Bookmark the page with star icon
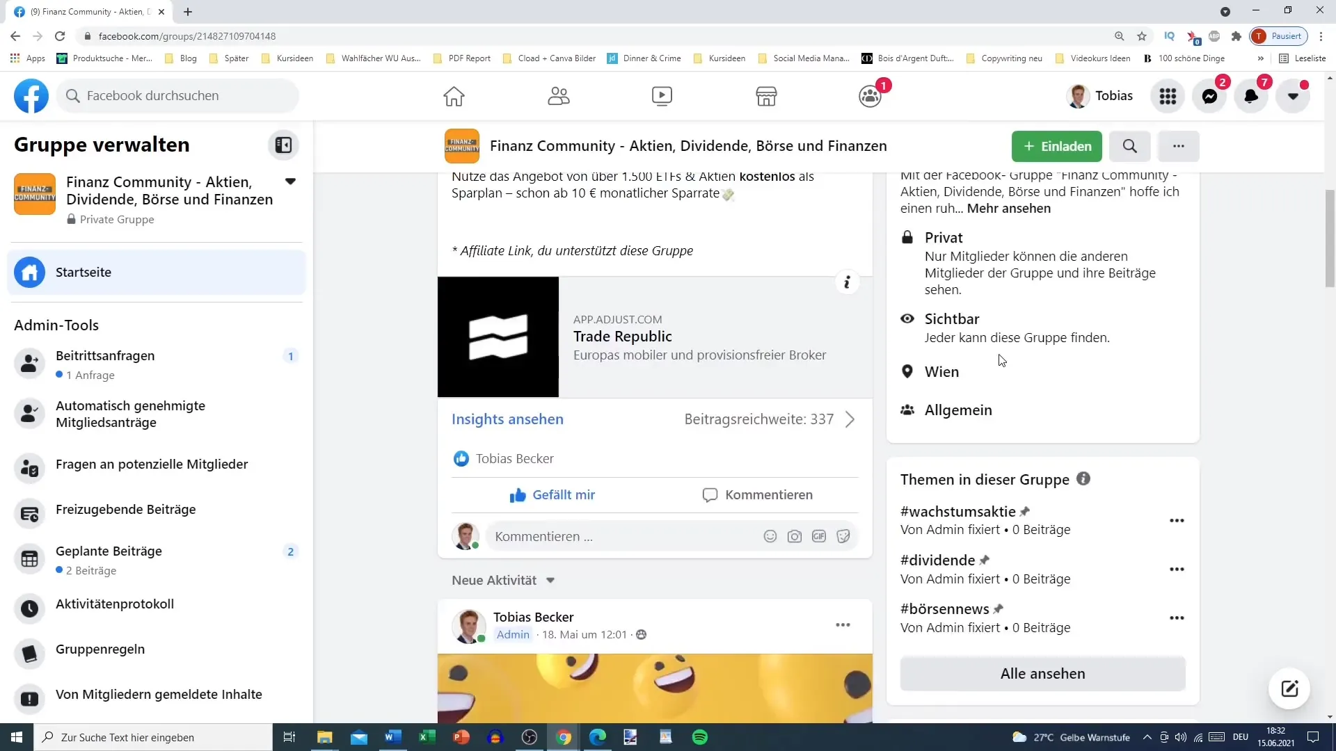Image resolution: width=1336 pixels, height=751 pixels. coord(1141,36)
